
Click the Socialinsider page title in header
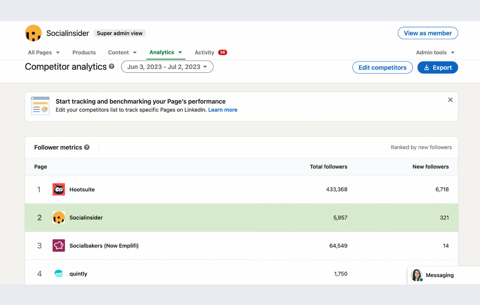coord(68,33)
